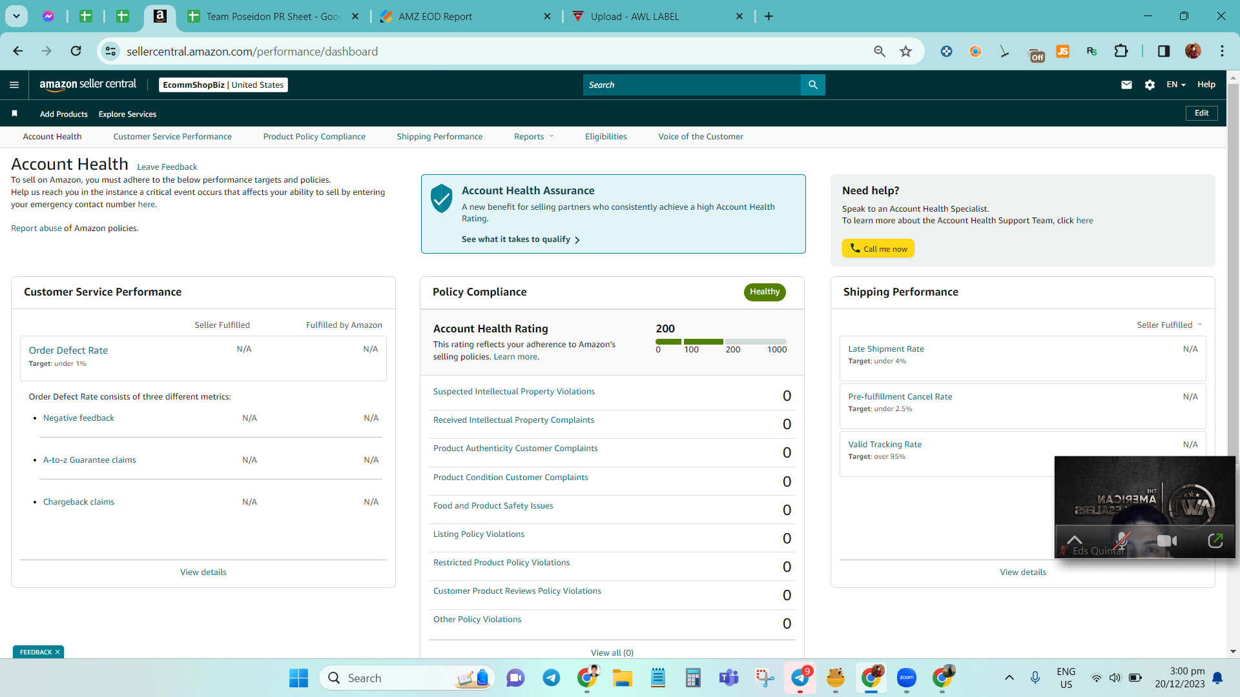The height and width of the screenshot is (697, 1240).
Task: Open the EN language dropdown
Action: tap(1175, 85)
